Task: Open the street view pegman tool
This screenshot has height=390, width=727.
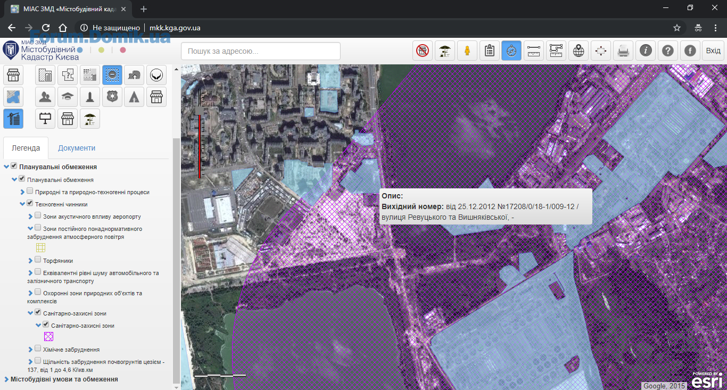Action: (x=467, y=51)
